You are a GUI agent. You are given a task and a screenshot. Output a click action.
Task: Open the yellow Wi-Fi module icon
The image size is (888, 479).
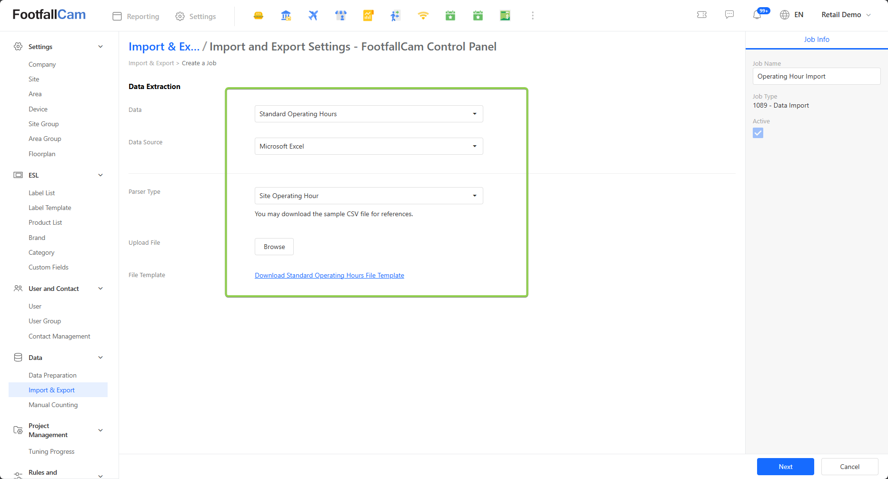point(423,16)
